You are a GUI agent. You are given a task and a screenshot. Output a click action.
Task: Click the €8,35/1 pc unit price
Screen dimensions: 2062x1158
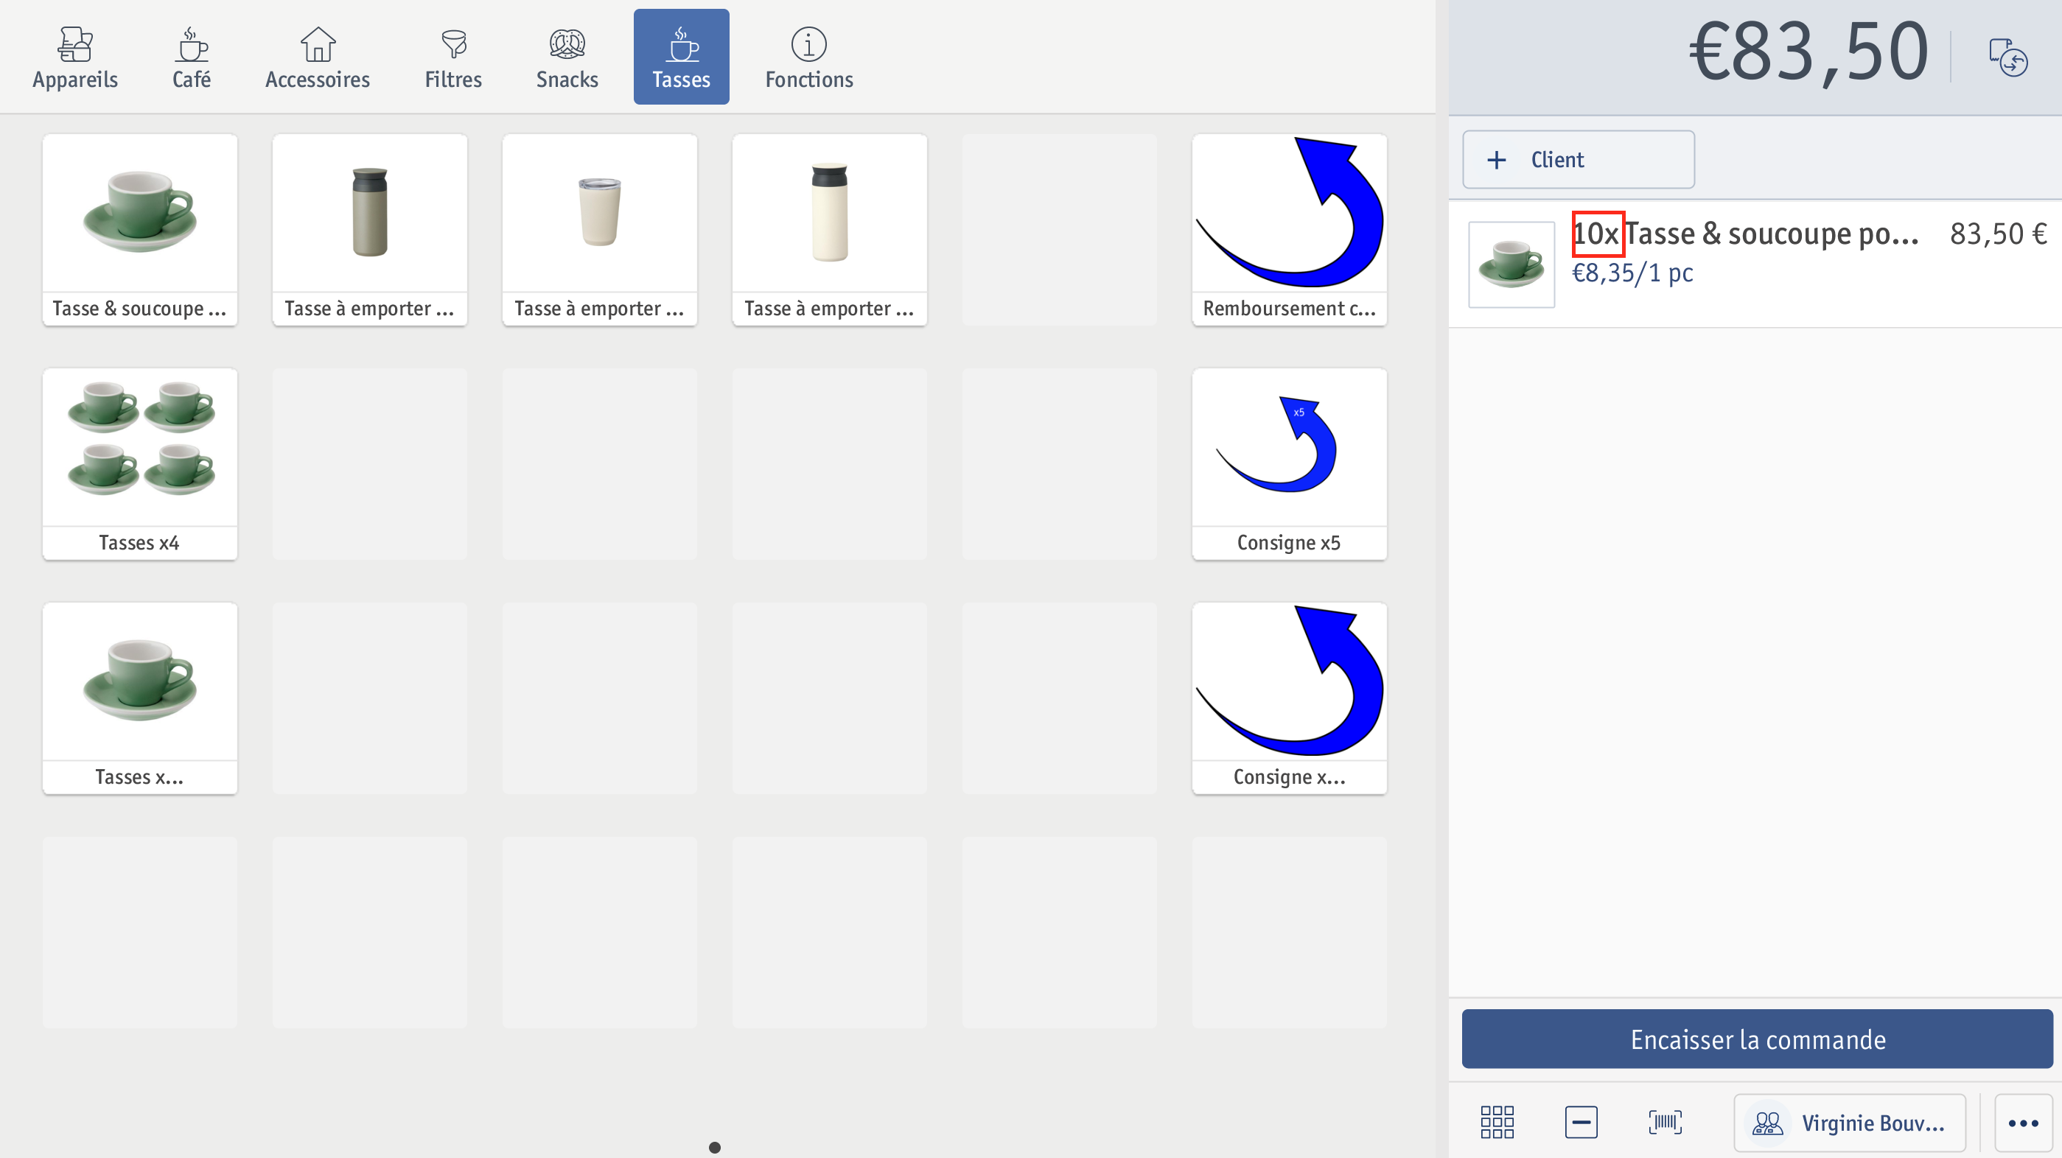1632,273
